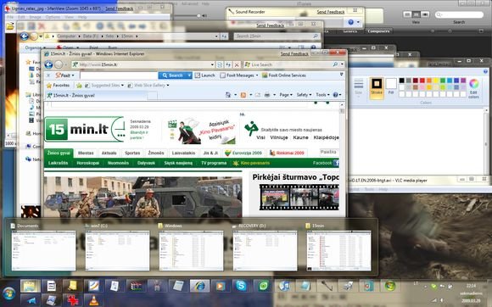The height and width of the screenshot is (307, 492).
Task: Open the IE address bar dropdown arrow
Action: pos(212,64)
